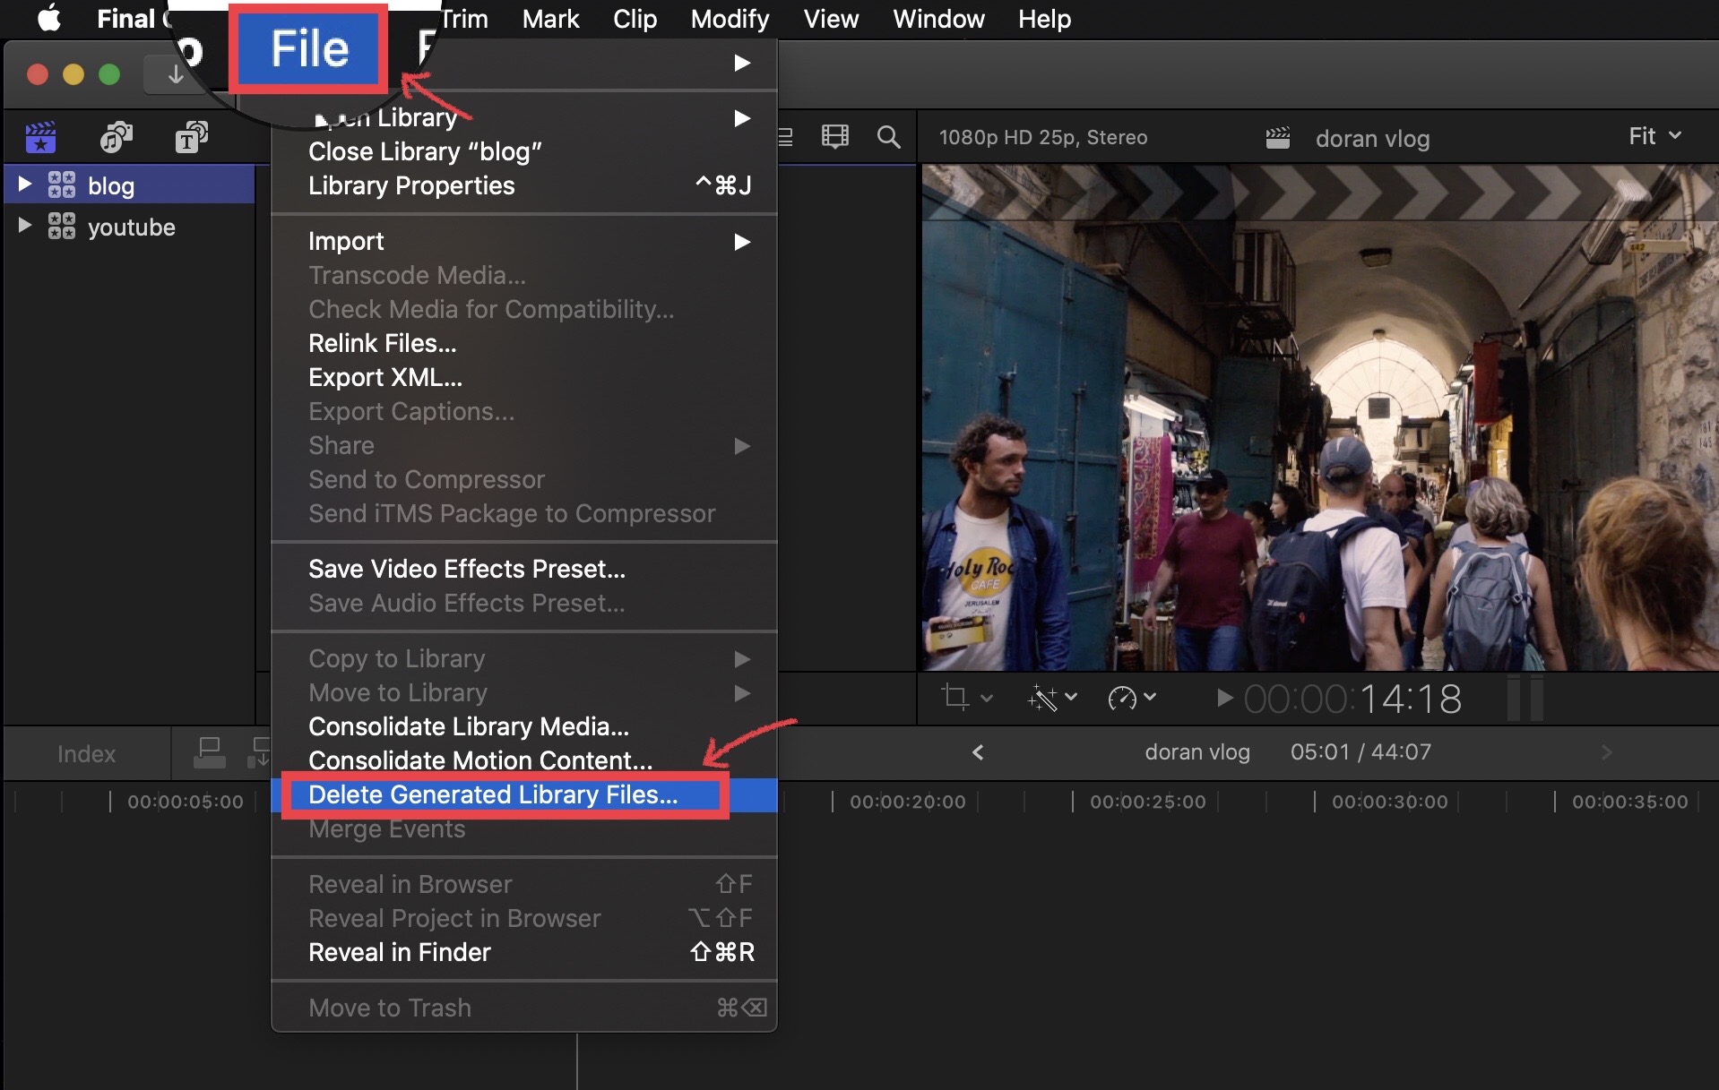The height and width of the screenshot is (1090, 1719).
Task: Open the Titles and Generators sidebar
Action: pyautogui.click(x=191, y=137)
